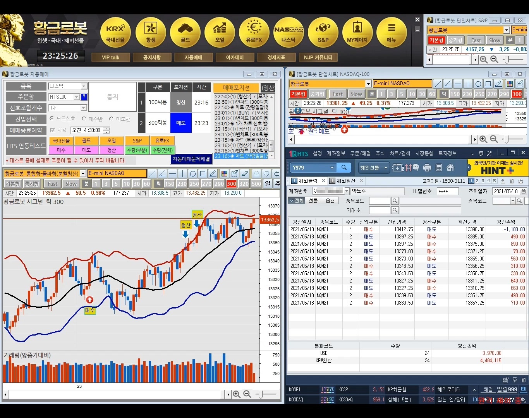This screenshot has width=529, height=418.
Task: Click up arrow icon in main chart toolbar
Action: pos(256,173)
